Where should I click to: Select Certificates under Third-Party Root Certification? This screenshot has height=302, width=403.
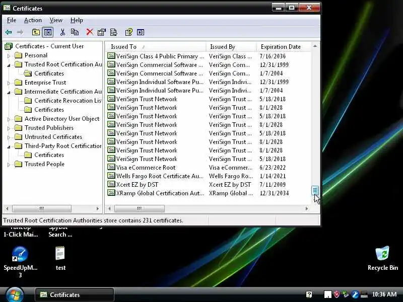(49, 155)
